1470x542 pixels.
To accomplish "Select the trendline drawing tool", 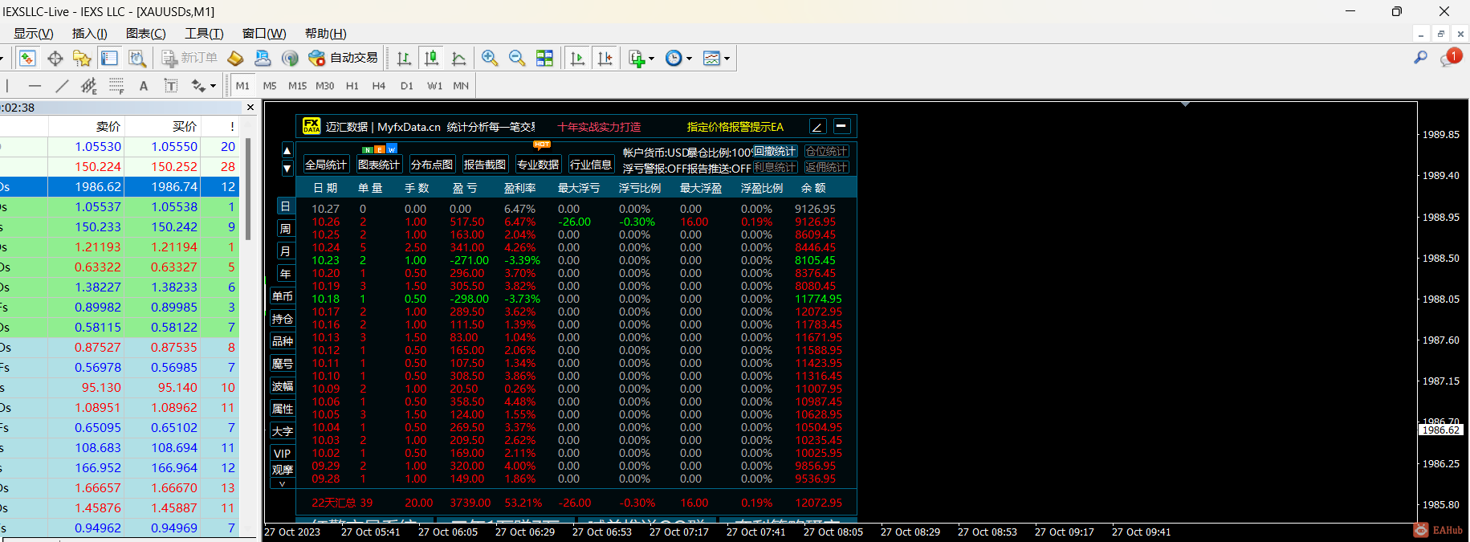I will [x=62, y=86].
